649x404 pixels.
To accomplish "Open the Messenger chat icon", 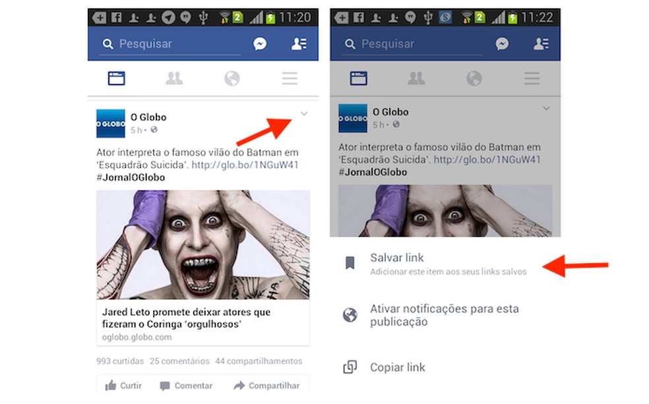I will 260,43.
